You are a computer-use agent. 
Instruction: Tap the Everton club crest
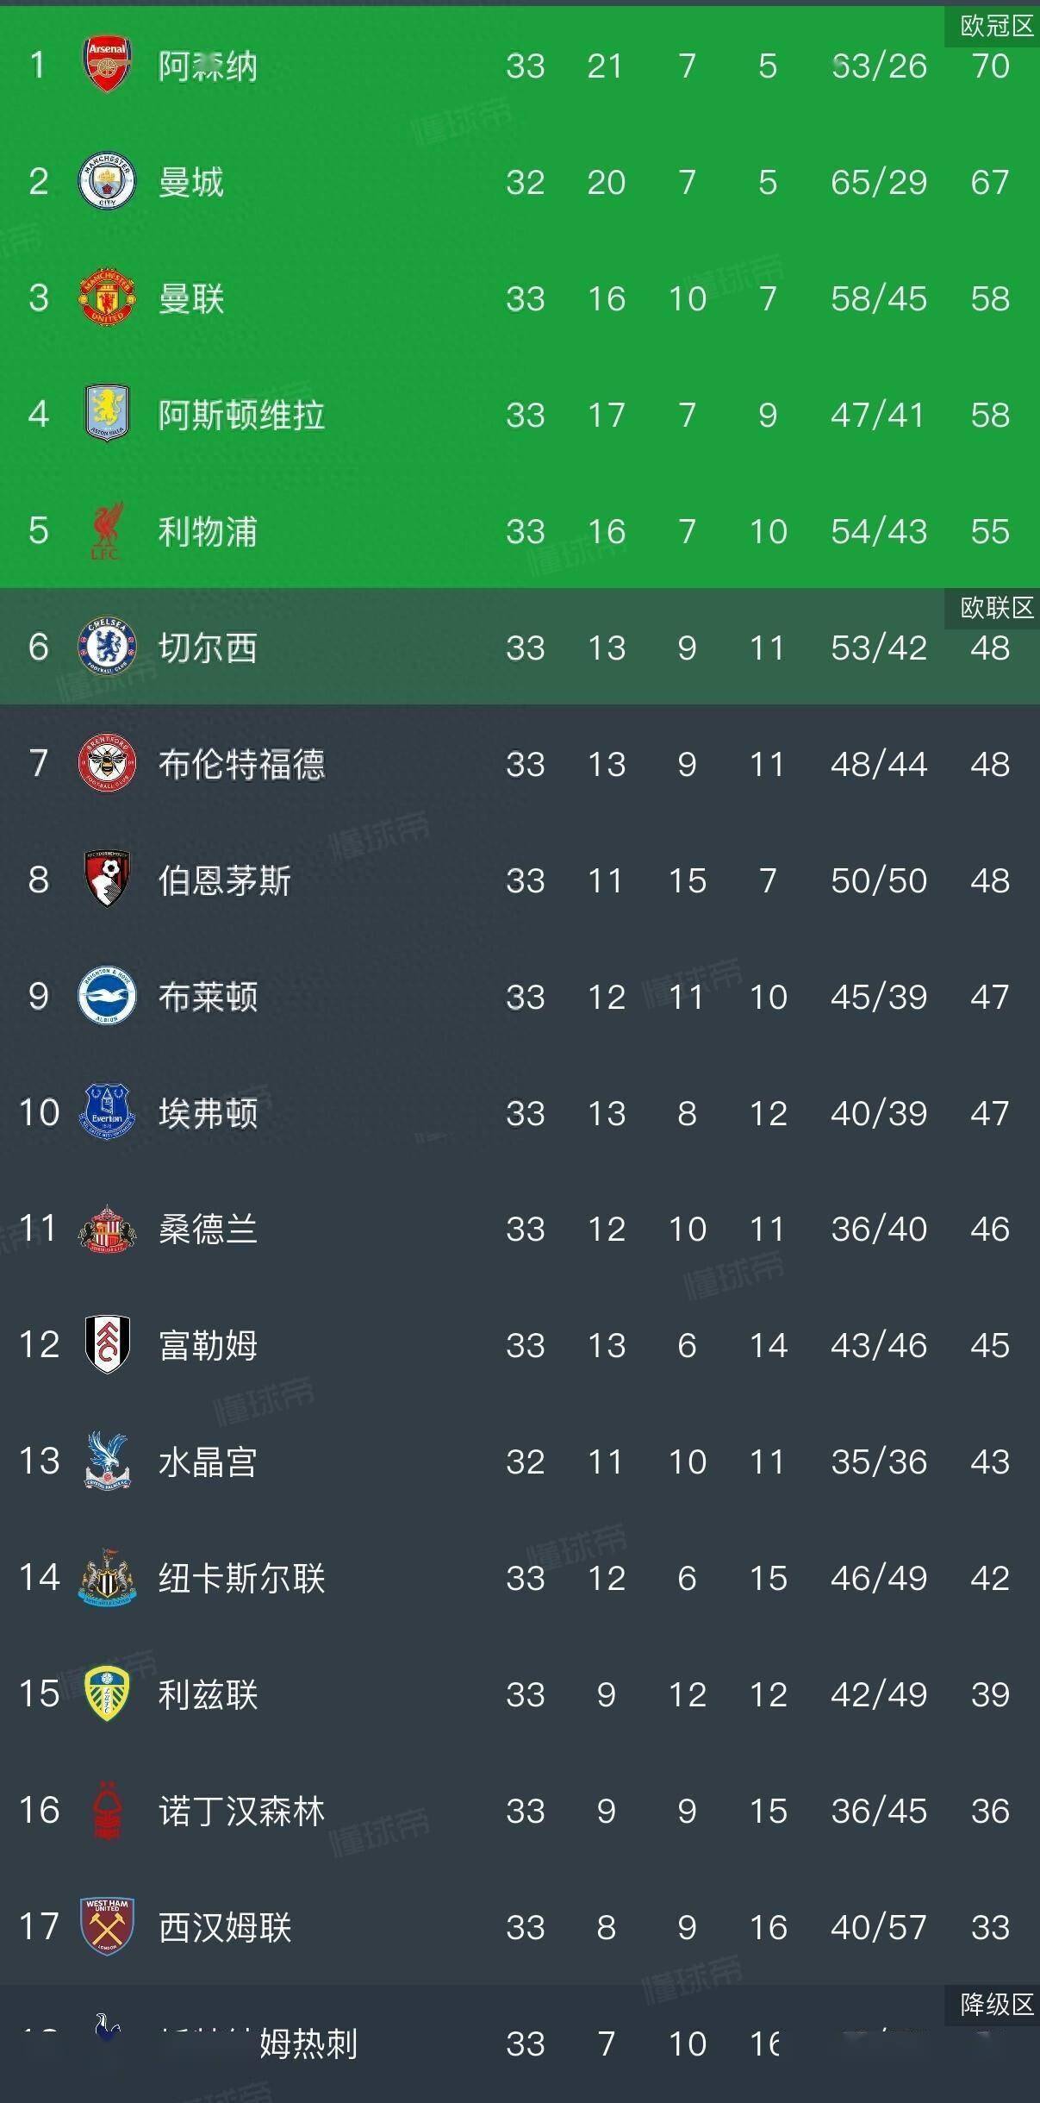coord(107,1112)
